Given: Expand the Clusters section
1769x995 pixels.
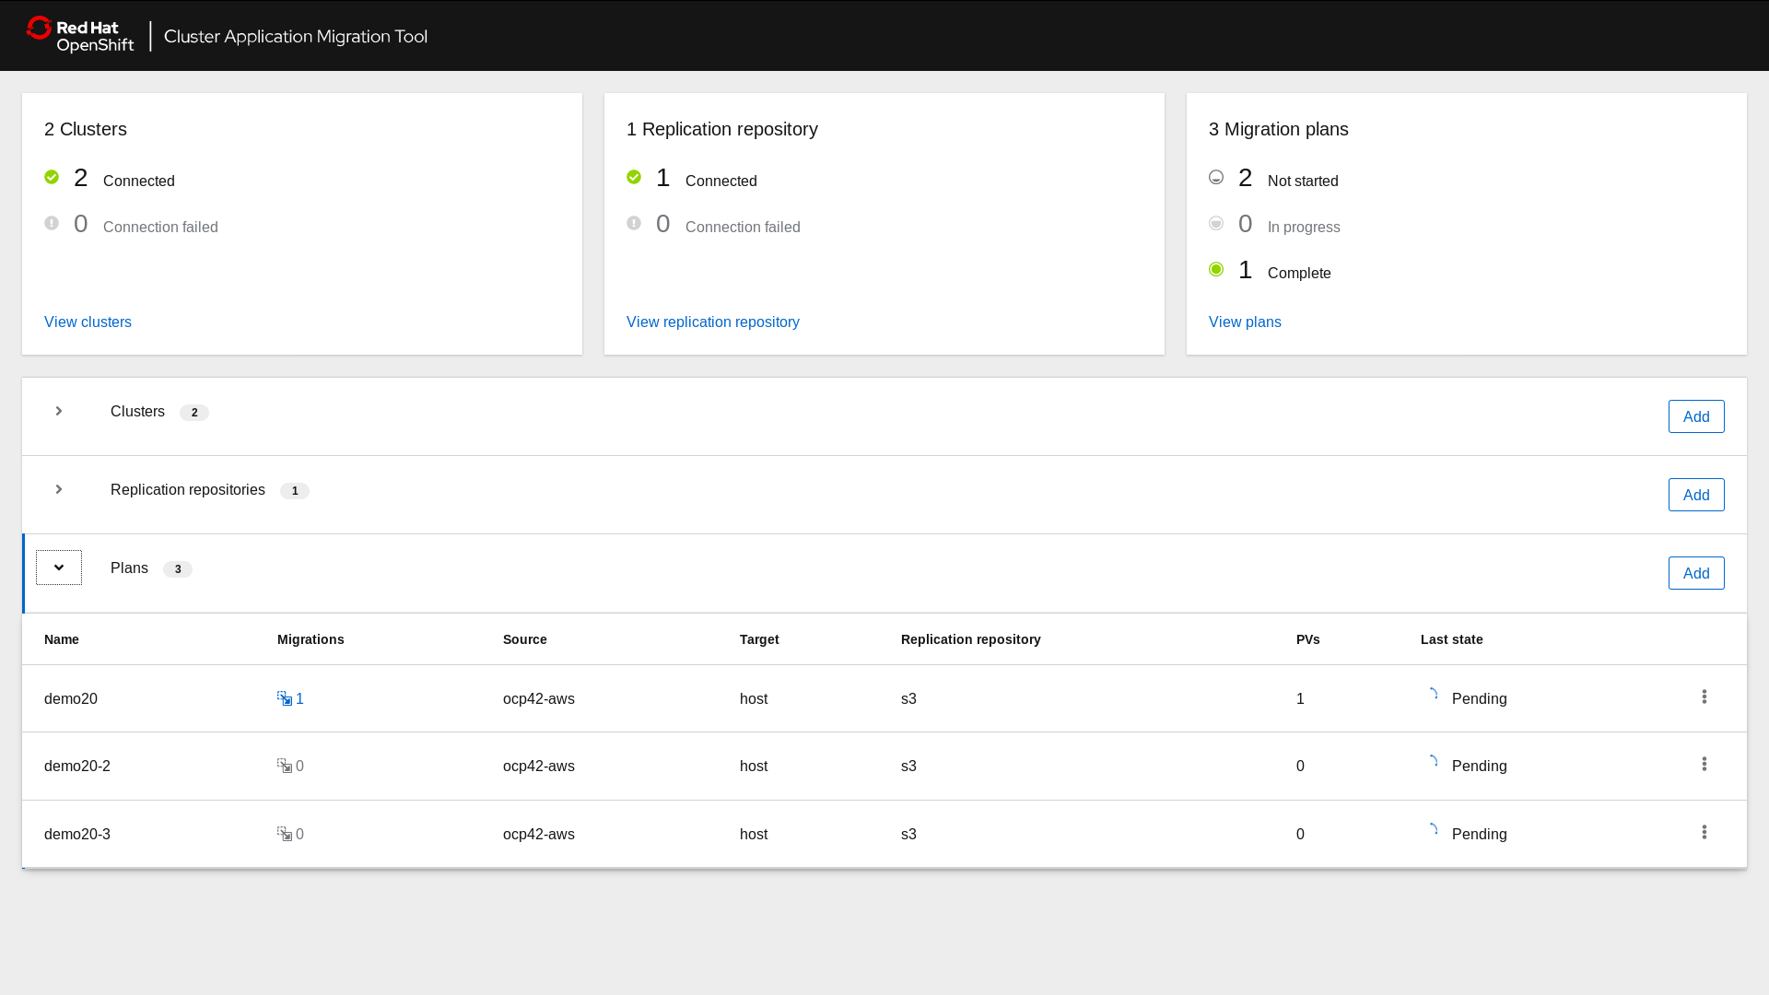Looking at the screenshot, I should pyautogui.click(x=59, y=412).
